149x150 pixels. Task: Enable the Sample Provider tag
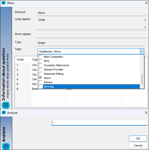(x=40, y=69)
